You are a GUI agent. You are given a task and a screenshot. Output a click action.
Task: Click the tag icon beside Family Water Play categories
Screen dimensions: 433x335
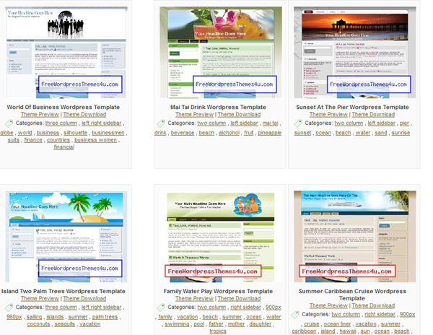tap(161, 307)
